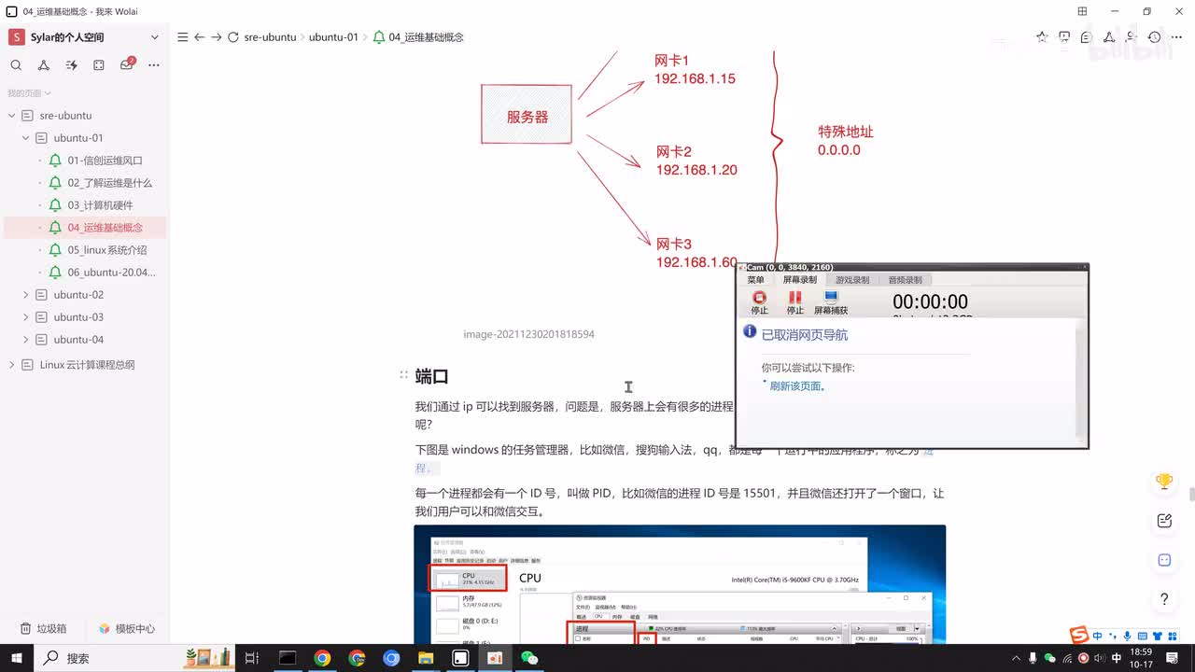The width and height of the screenshot is (1195, 672).
Task: Click the task manager screenshot image
Action: 680,584
